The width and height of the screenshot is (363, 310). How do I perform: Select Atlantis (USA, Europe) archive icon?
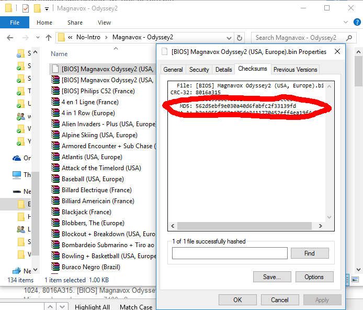pos(55,157)
